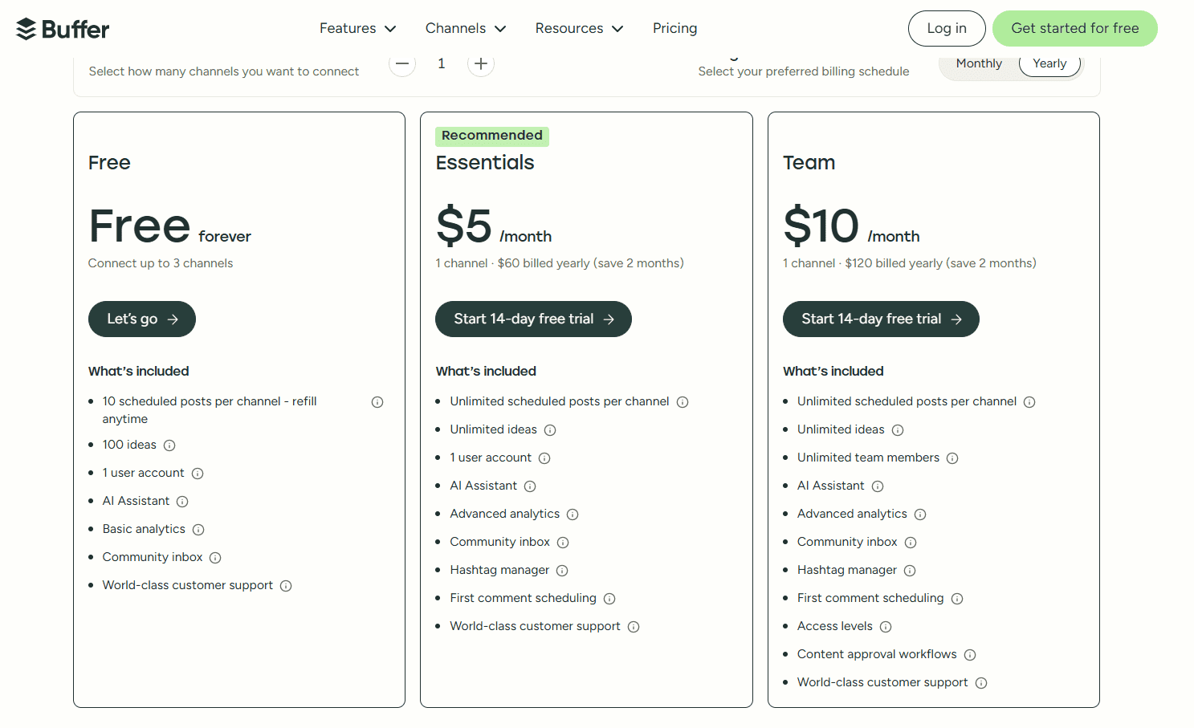Expand the Channels dropdown

click(x=465, y=28)
